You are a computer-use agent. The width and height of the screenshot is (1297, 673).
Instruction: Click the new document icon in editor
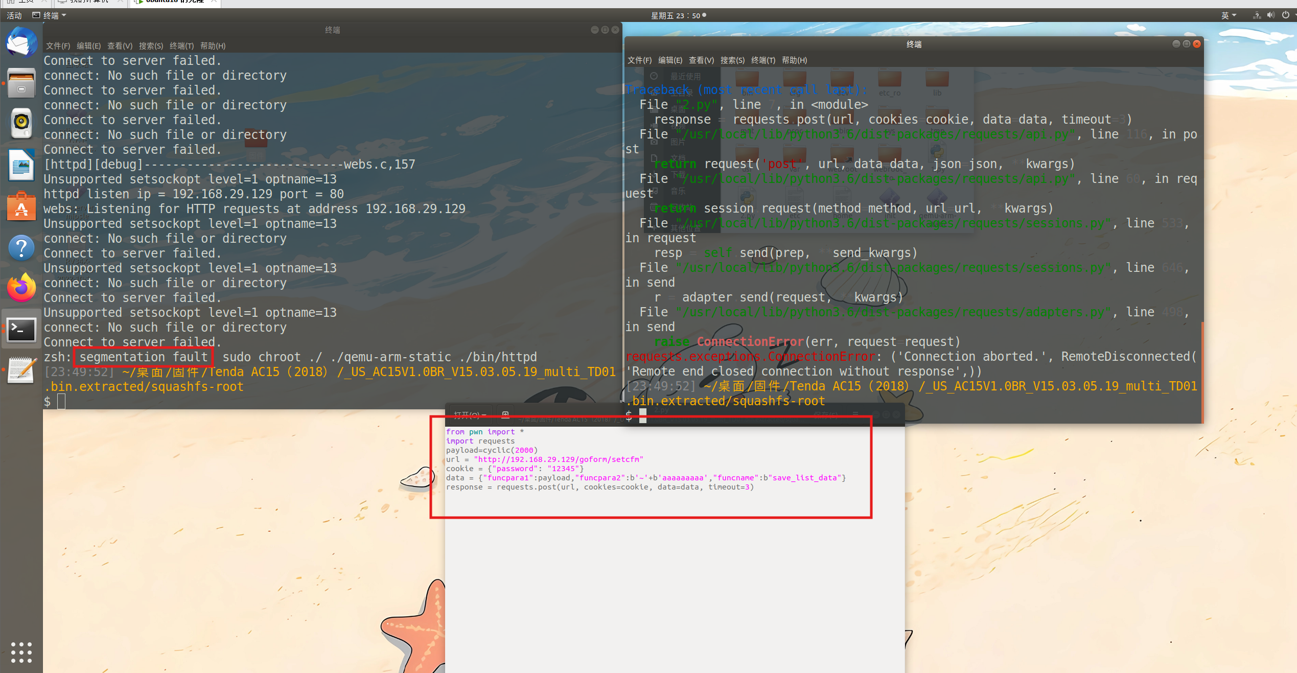pyautogui.click(x=505, y=414)
